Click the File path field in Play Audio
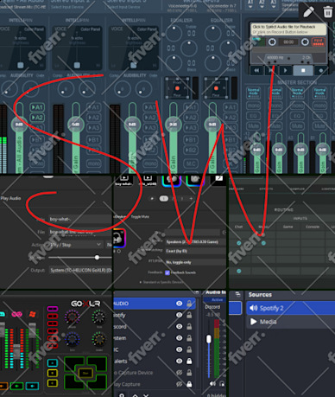Image resolution: width=335 pixels, height=397 pixels. 80,232
